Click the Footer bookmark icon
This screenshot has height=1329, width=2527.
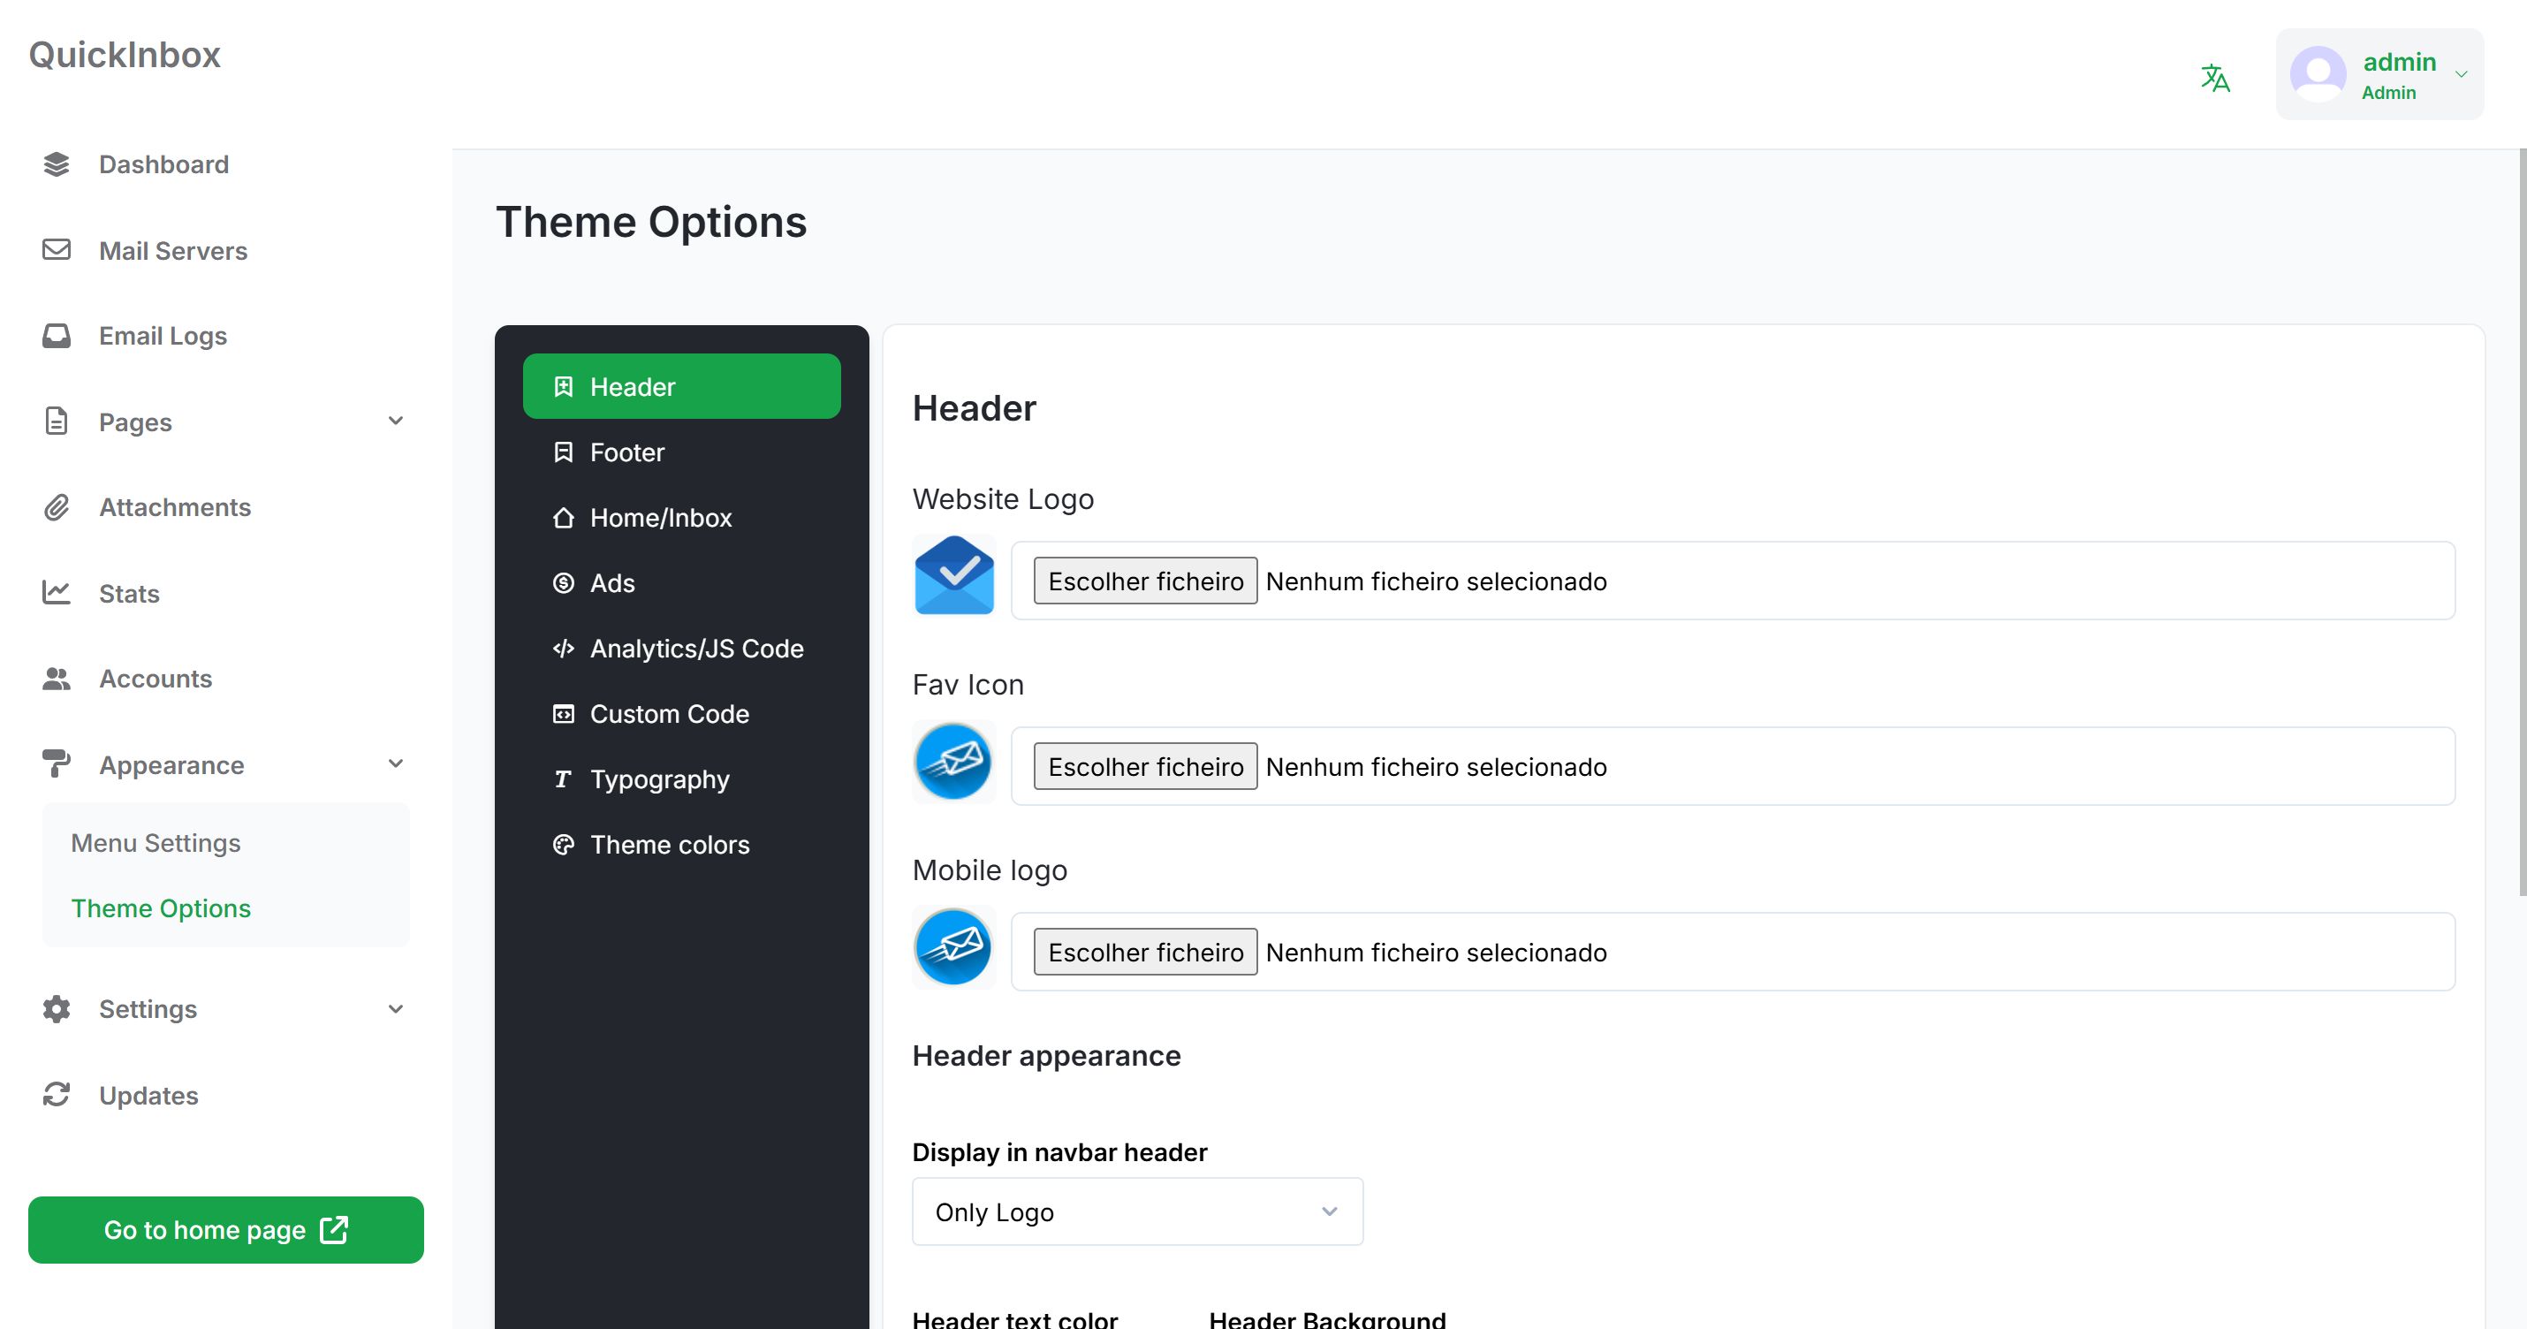563,452
